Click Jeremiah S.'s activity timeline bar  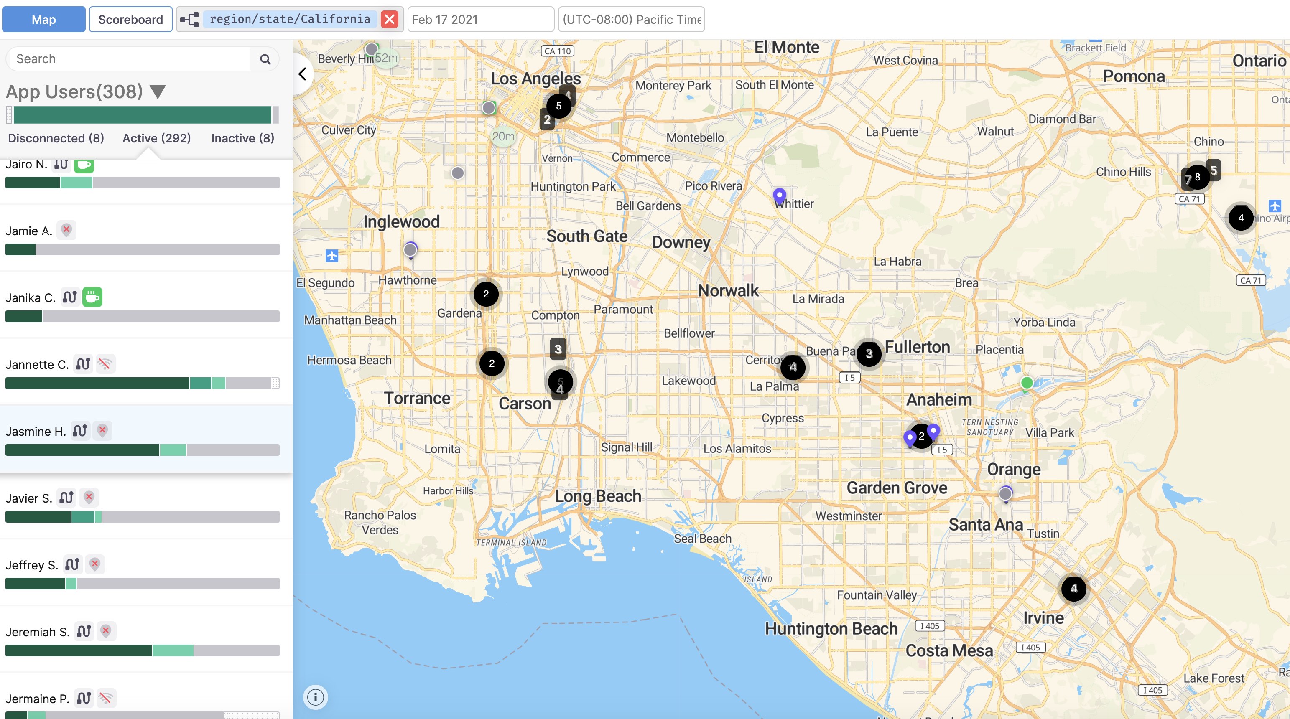[x=142, y=650]
